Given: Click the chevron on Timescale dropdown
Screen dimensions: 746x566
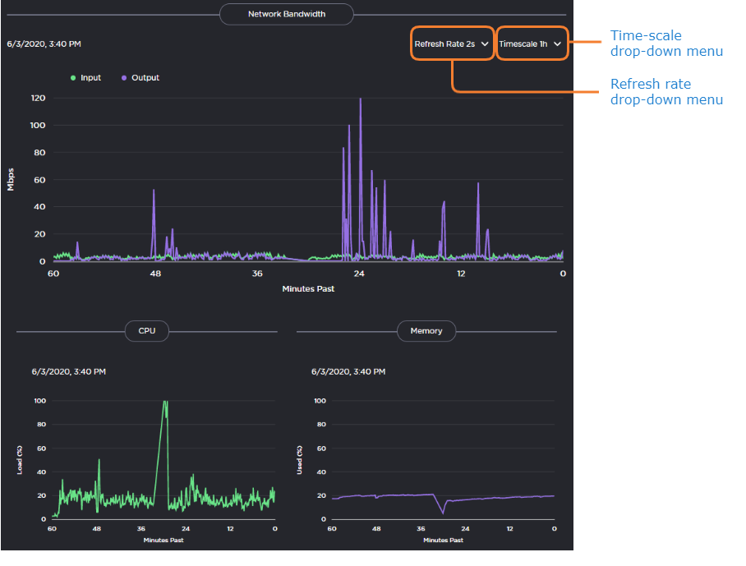Looking at the screenshot, I should [x=558, y=44].
